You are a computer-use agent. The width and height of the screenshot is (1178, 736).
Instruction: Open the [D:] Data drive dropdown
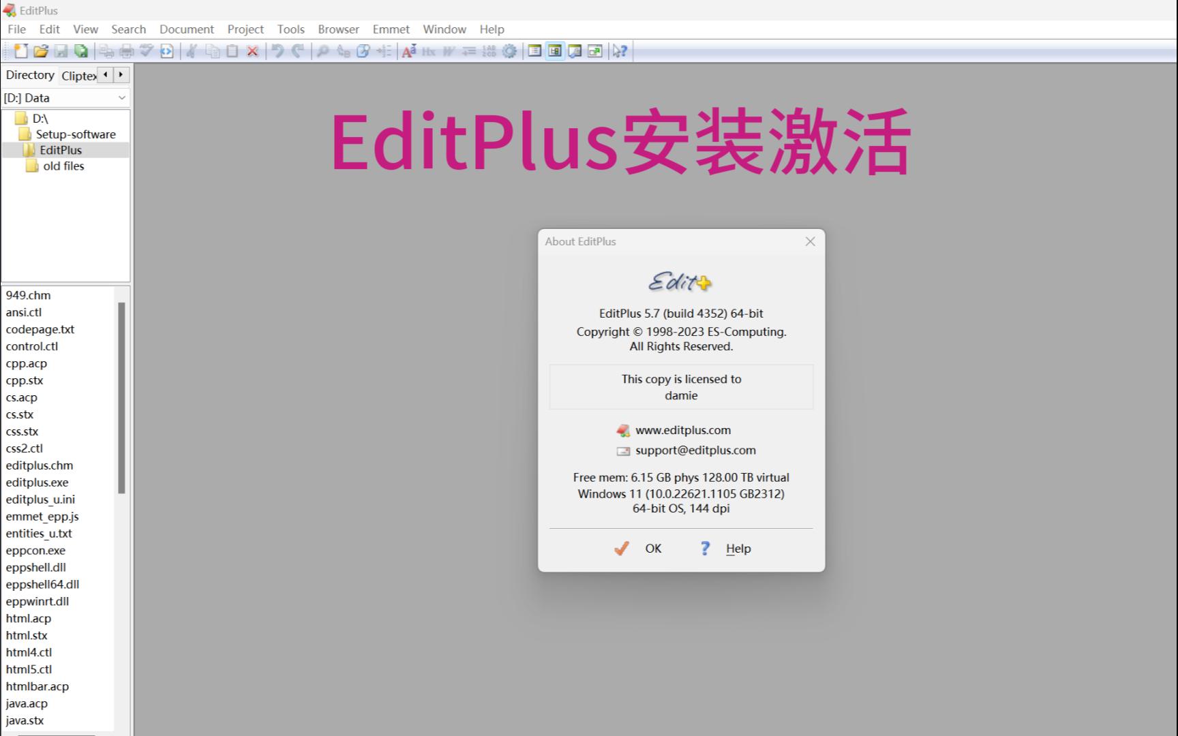[x=65, y=98]
